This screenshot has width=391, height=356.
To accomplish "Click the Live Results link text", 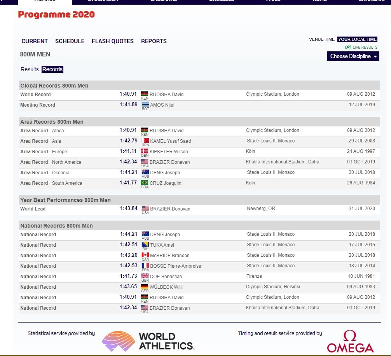I will [365, 47].
